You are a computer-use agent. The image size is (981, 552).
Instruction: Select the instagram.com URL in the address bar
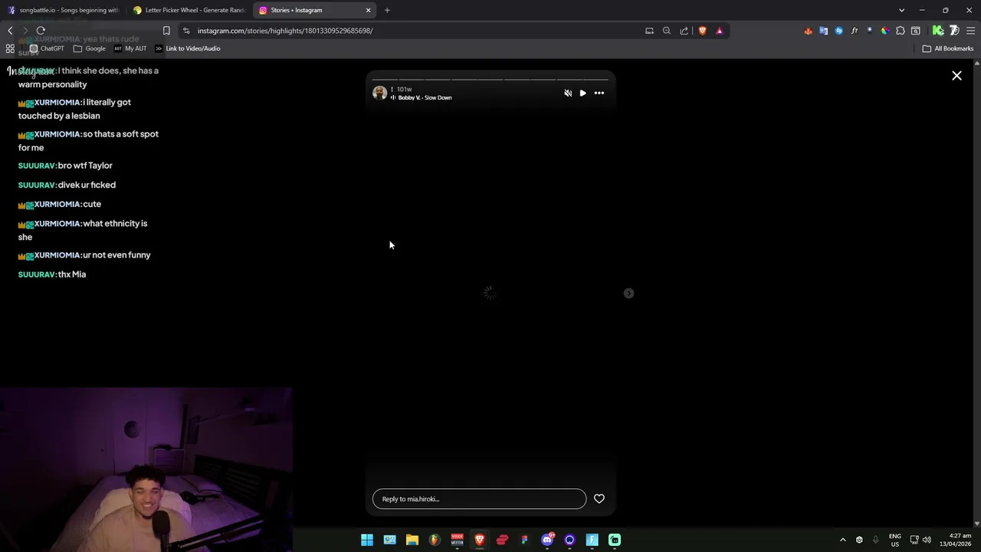coord(285,31)
